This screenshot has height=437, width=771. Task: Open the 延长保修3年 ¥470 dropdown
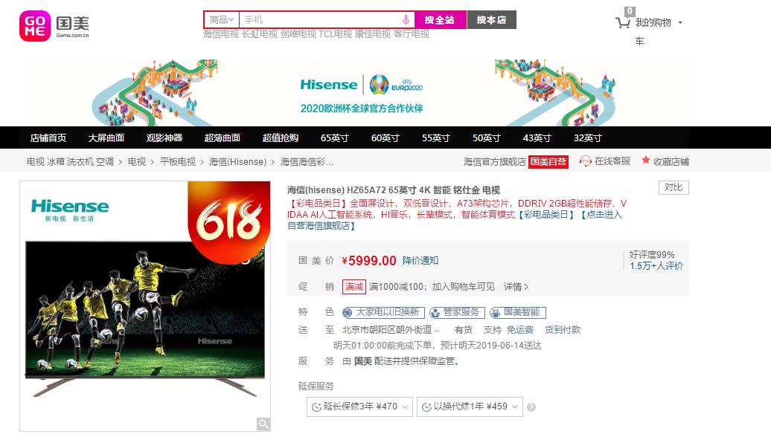click(359, 407)
